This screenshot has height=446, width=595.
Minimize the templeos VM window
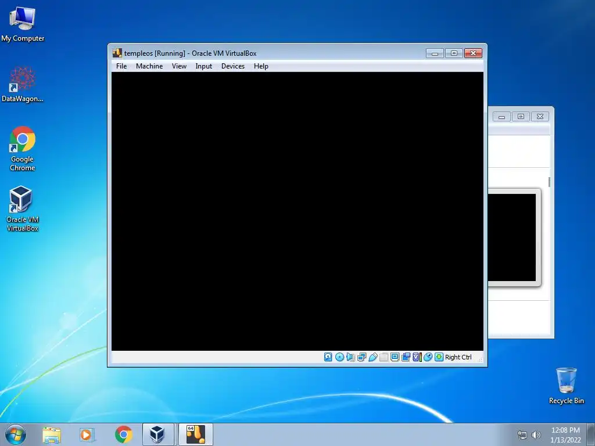pyautogui.click(x=435, y=53)
